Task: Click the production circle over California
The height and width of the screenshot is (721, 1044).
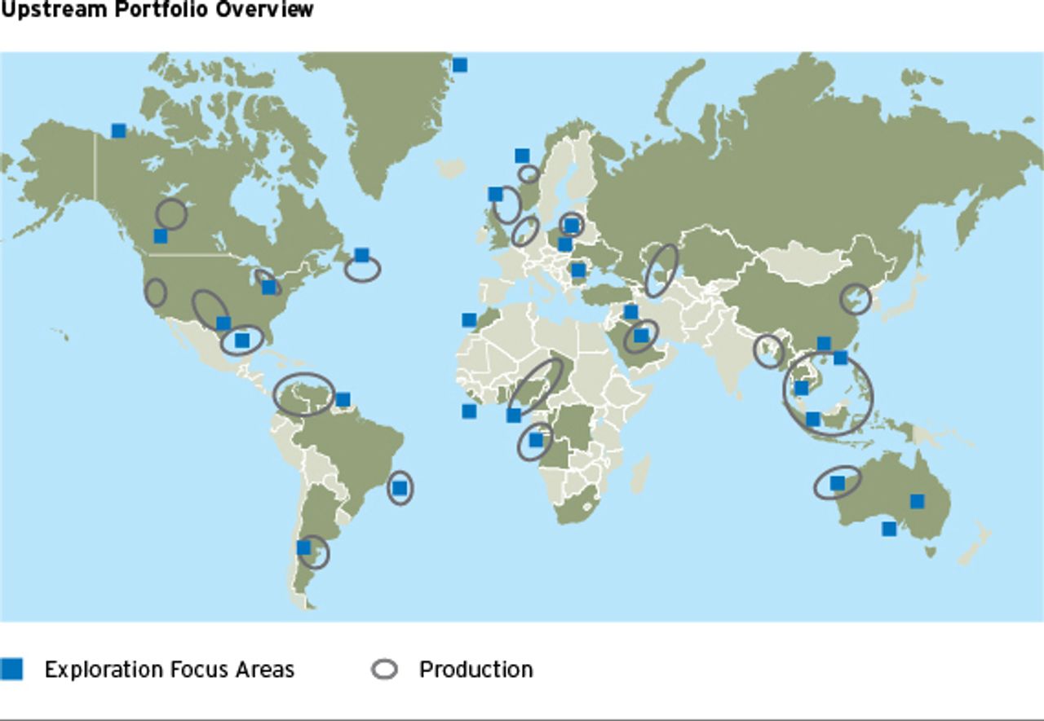Action: point(155,292)
